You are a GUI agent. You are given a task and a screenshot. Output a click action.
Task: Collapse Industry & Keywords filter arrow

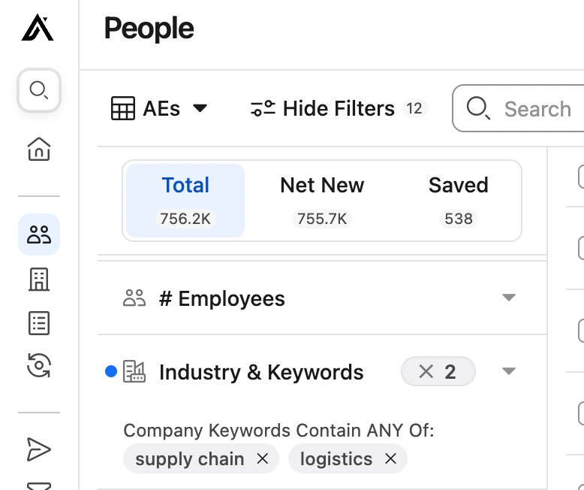(x=509, y=371)
